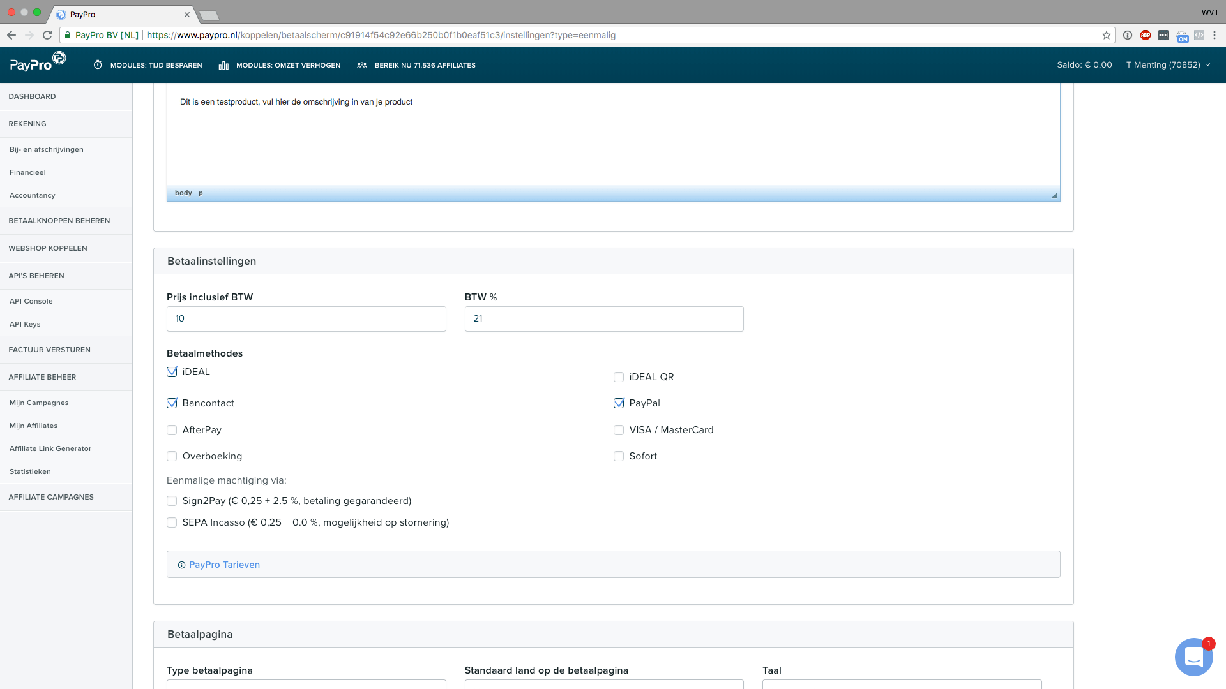This screenshot has width=1226, height=689.
Task: Enable the iDEAL QR checkbox
Action: pyautogui.click(x=619, y=377)
